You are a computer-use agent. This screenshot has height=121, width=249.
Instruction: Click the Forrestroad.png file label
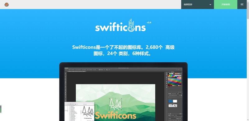coord(88,118)
